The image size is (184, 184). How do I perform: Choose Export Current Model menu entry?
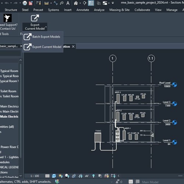[43, 47]
